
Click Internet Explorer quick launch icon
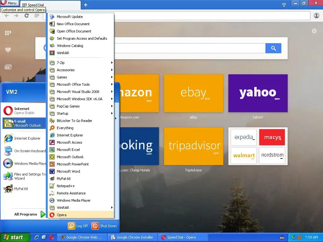tap(37, 237)
